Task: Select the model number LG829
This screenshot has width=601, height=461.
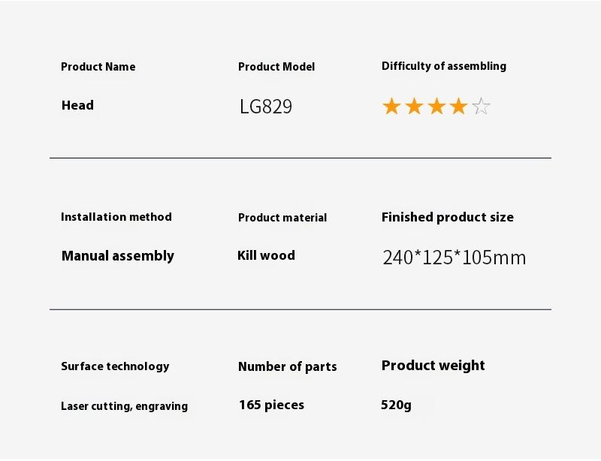Action: (266, 107)
